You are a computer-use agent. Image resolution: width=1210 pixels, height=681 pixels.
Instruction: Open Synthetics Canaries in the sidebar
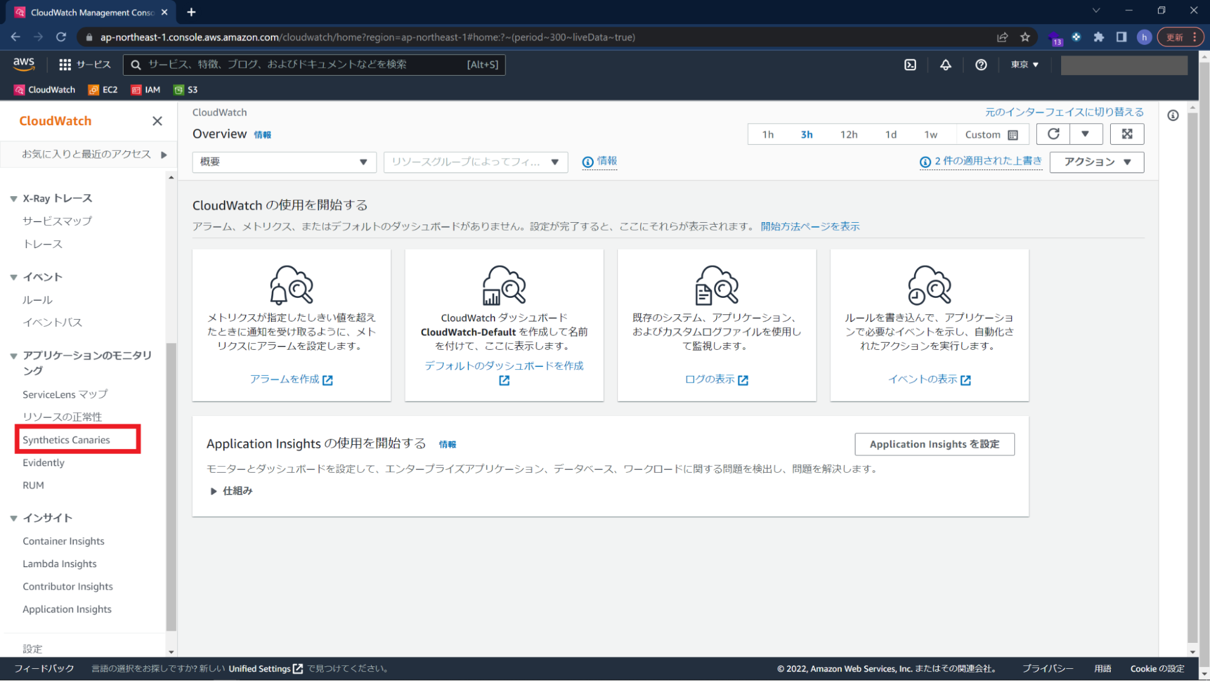point(67,440)
